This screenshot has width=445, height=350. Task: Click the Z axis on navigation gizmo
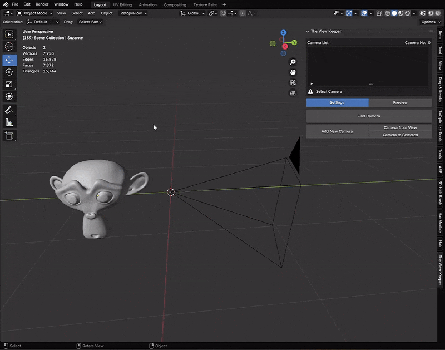tap(283, 33)
